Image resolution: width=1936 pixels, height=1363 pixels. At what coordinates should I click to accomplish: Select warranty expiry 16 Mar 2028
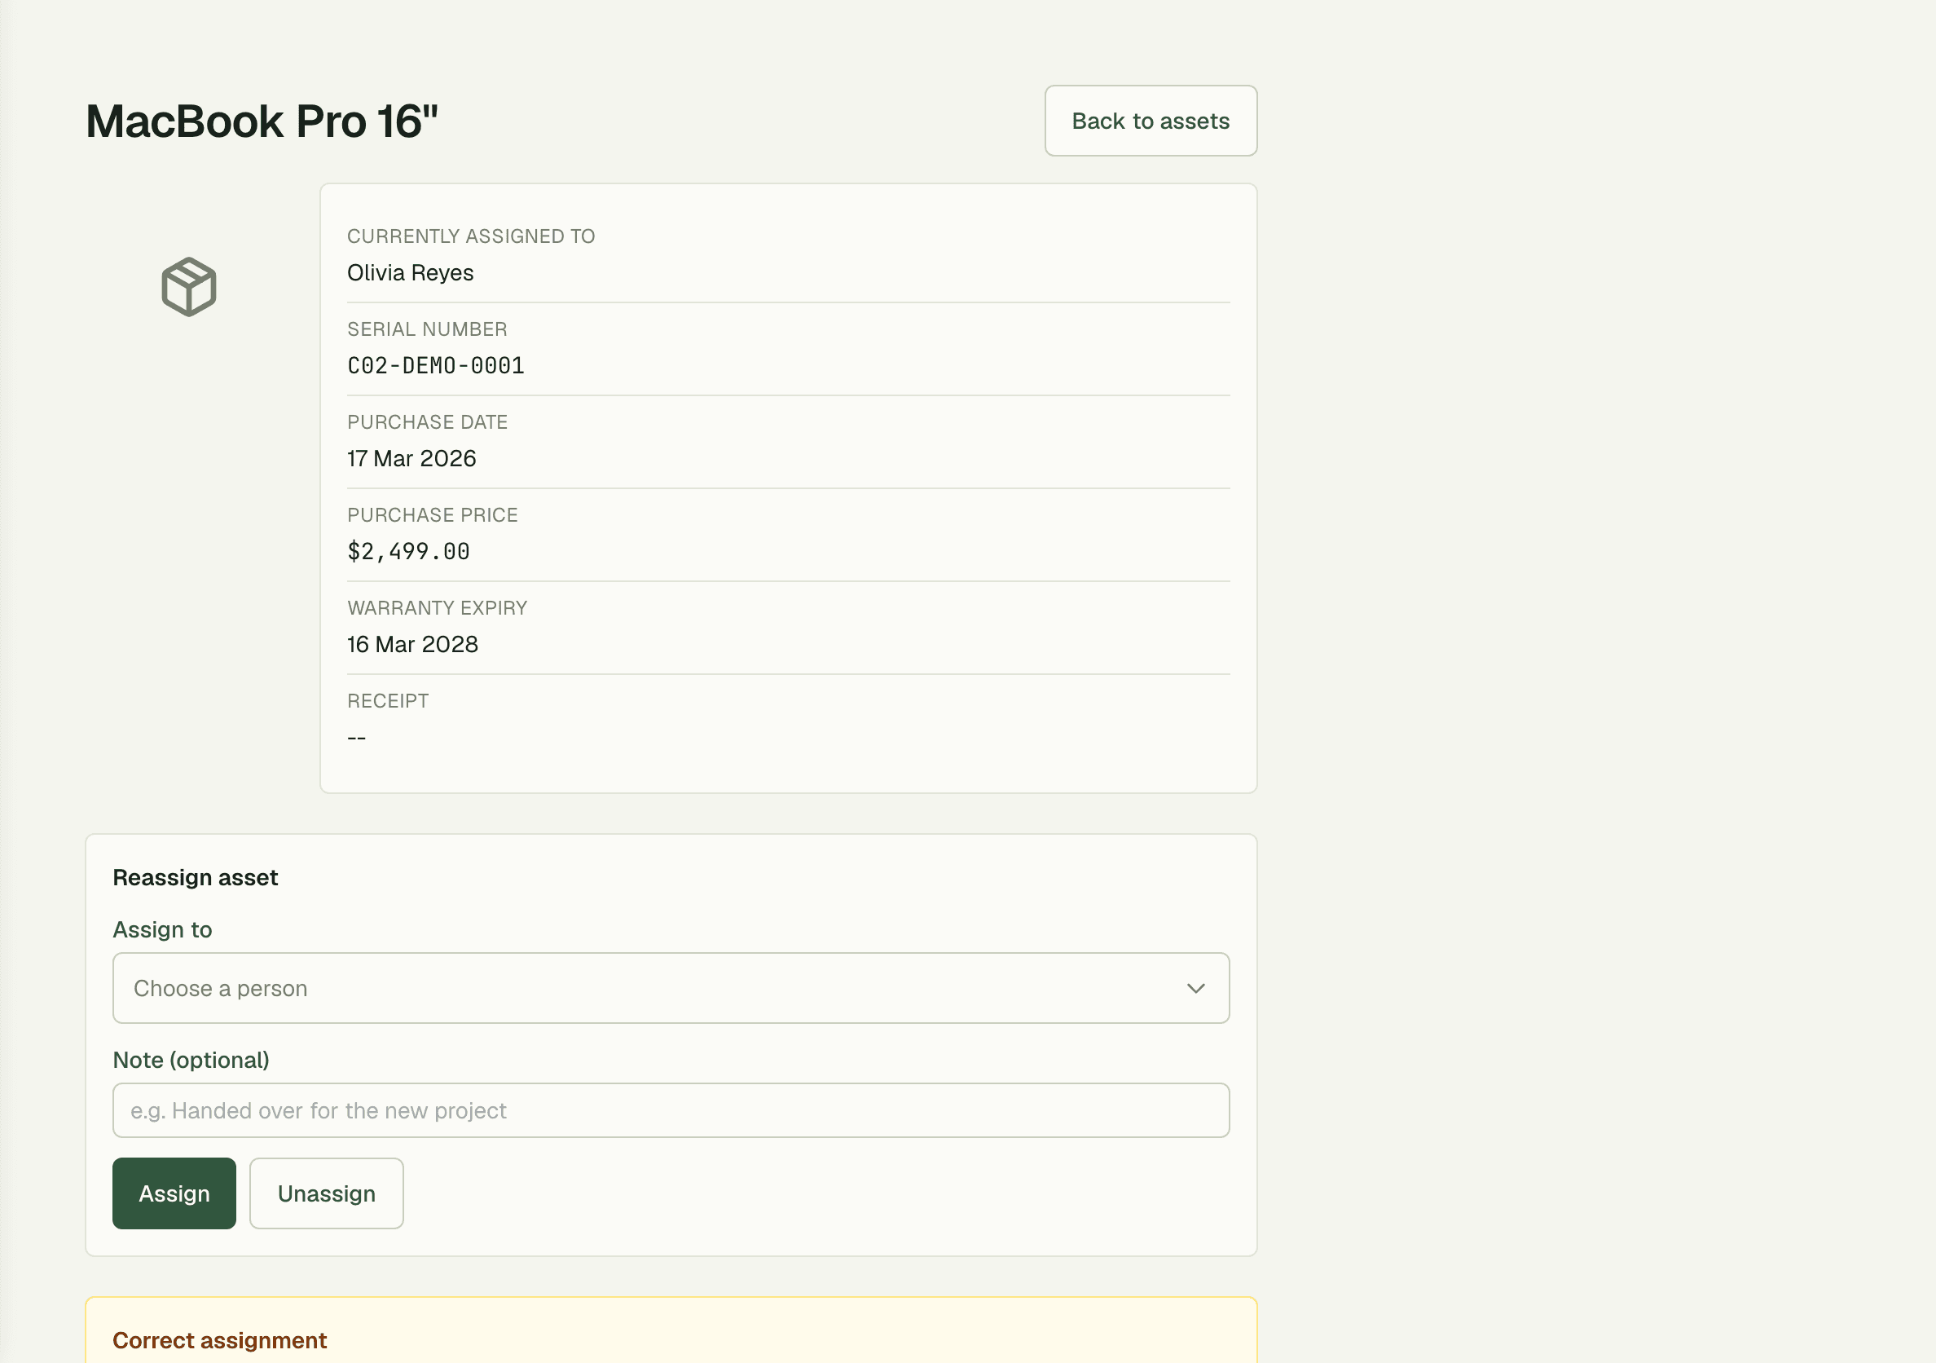(412, 644)
